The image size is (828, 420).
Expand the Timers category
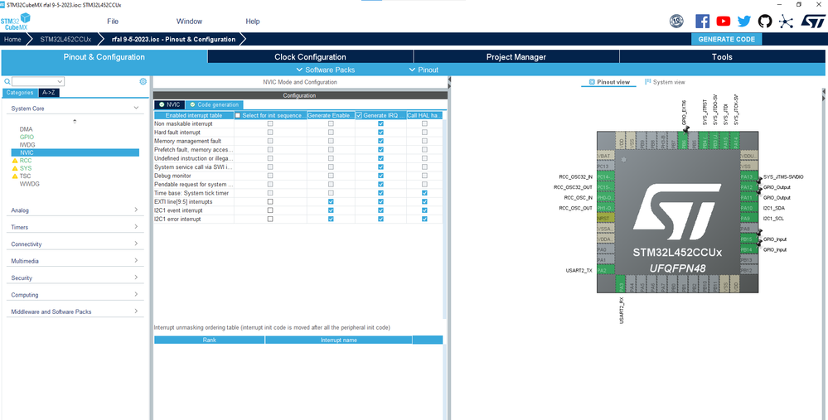(x=136, y=227)
